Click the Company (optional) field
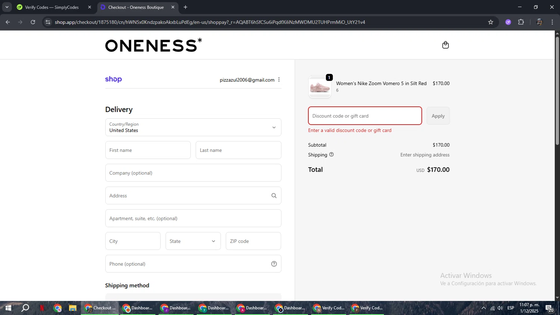The image size is (560, 315). click(193, 173)
